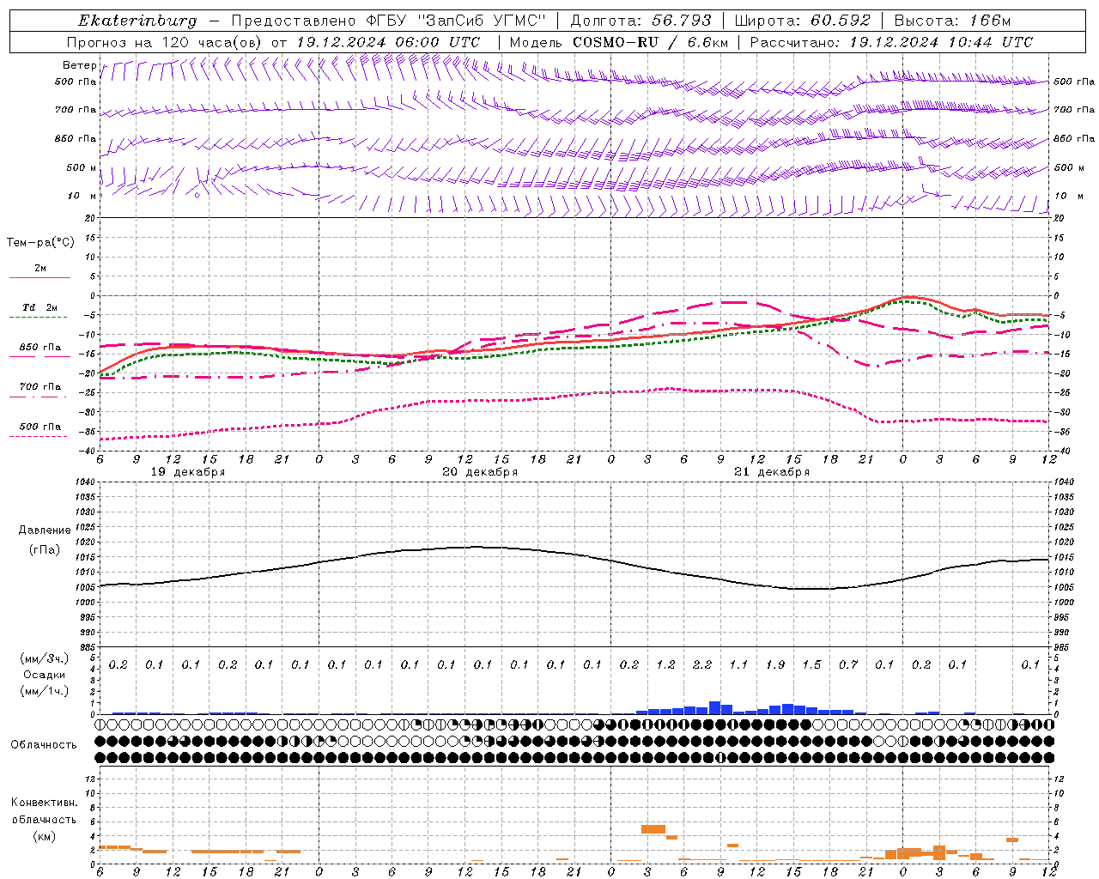Click the 'Ветер' wind panel label
Screen dimensions: 1099x879
80,65
